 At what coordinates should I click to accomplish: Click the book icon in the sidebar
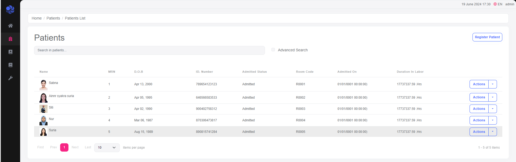pyautogui.click(x=10, y=65)
